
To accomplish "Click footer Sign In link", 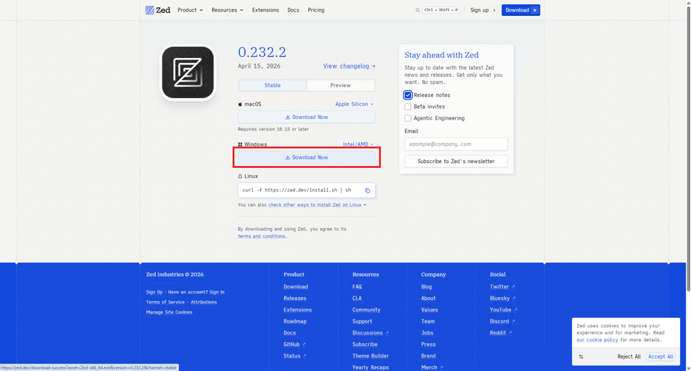I will [x=217, y=292].
